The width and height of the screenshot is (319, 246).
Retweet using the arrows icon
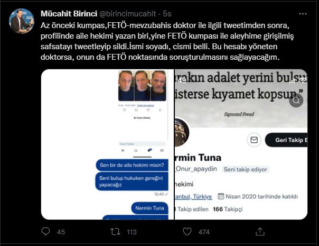pos(115,232)
